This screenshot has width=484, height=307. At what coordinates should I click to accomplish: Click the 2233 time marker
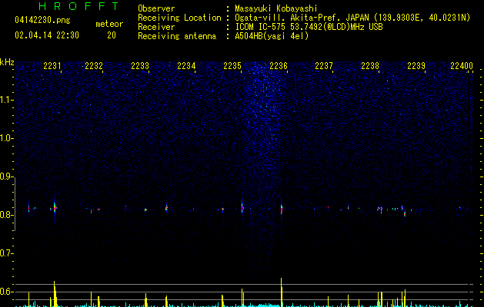point(140,66)
